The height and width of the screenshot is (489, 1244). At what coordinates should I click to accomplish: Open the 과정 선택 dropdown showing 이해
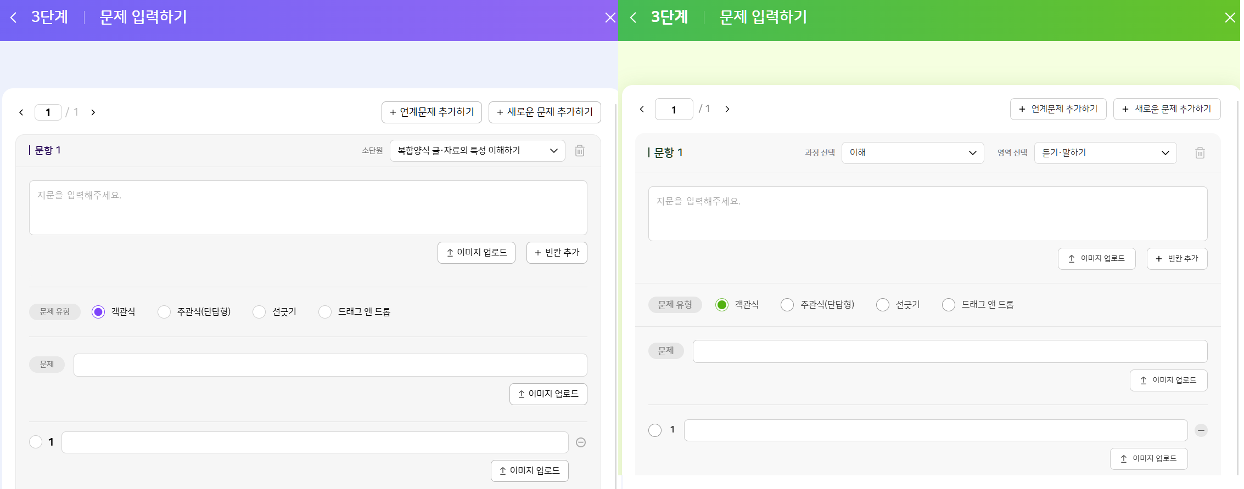click(912, 153)
